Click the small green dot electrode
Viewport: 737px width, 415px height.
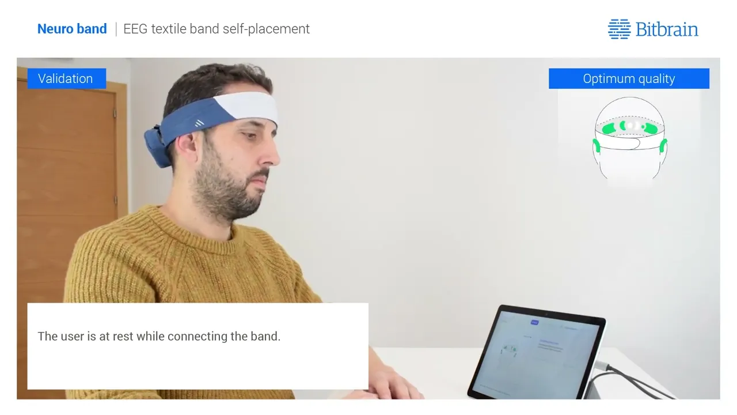click(x=643, y=127)
